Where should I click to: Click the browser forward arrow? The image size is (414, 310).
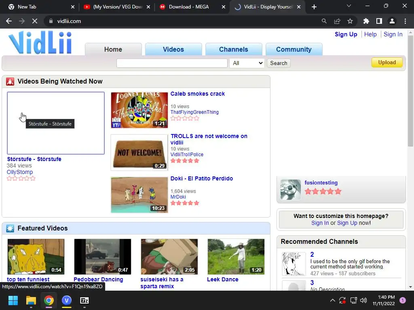pyautogui.click(x=22, y=21)
